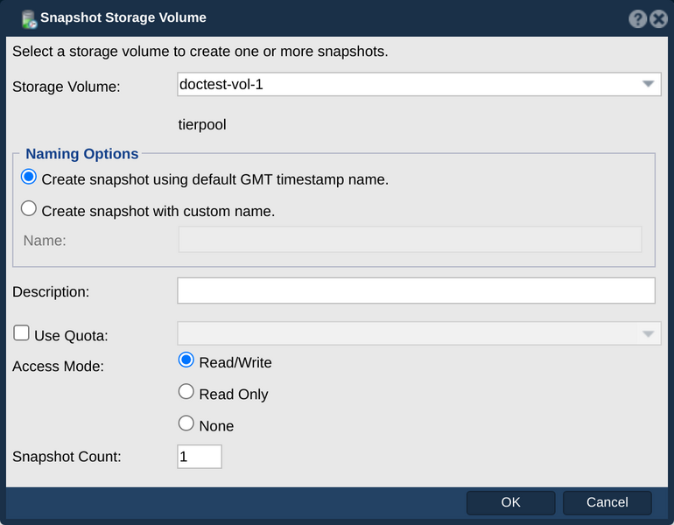Choose None access mode

click(186, 423)
